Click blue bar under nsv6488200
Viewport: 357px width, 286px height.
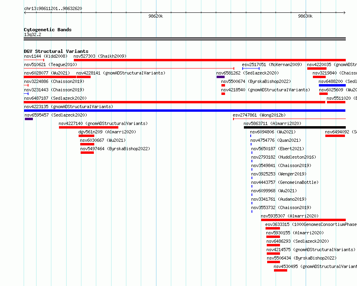[332, 85]
